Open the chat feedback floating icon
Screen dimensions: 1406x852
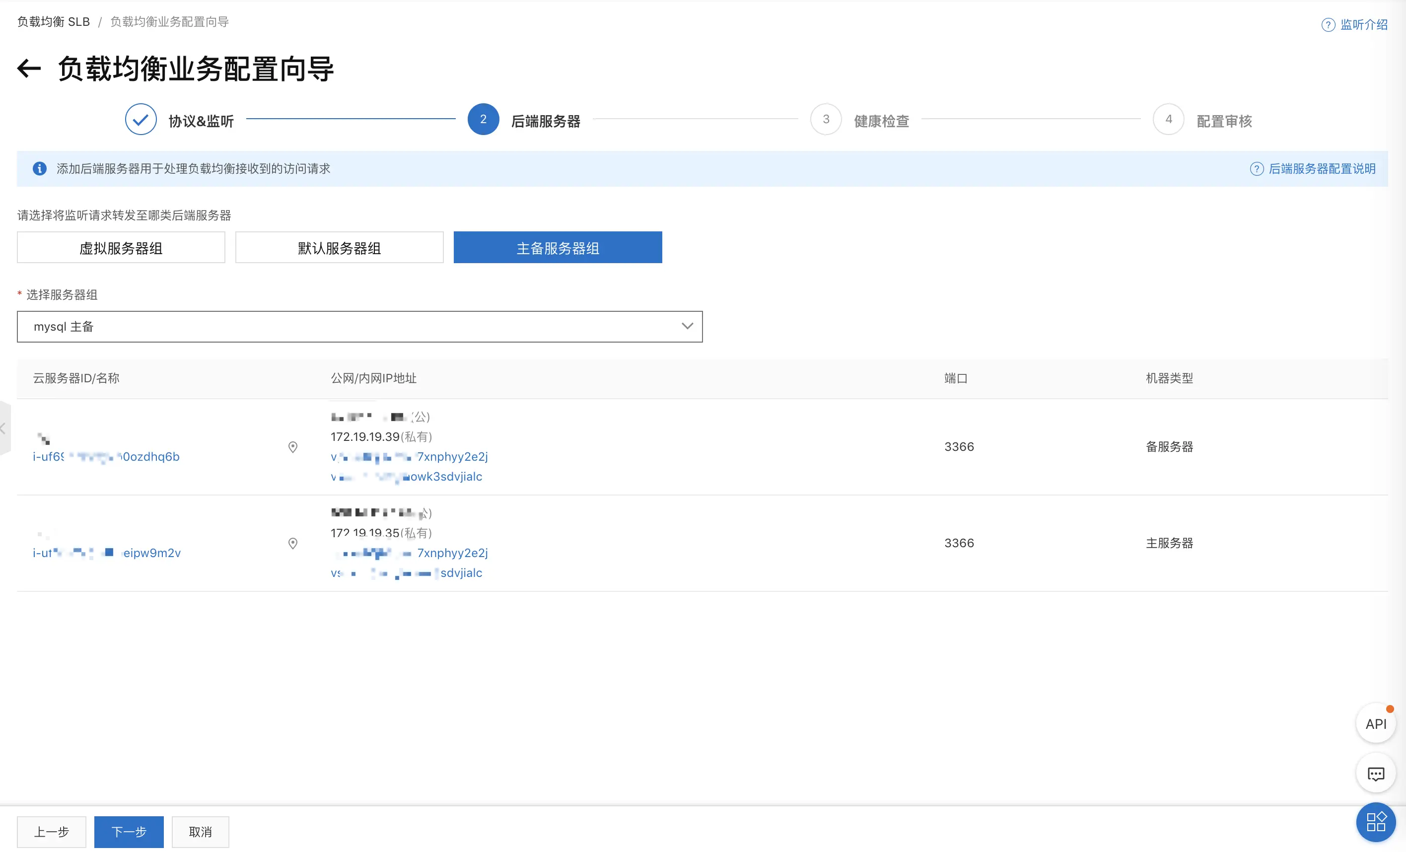point(1375,774)
